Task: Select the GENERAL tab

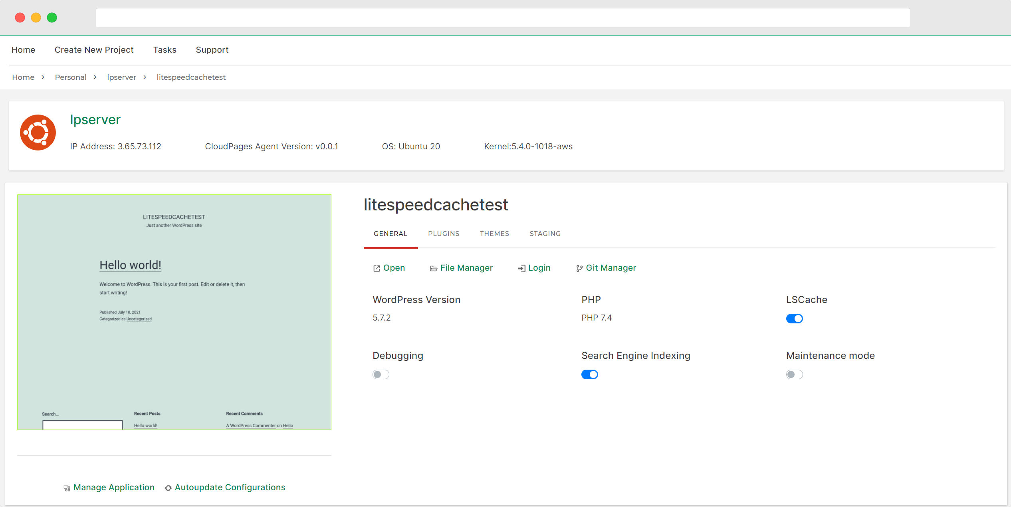Action: pyautogui.click(x=391, y=234)
